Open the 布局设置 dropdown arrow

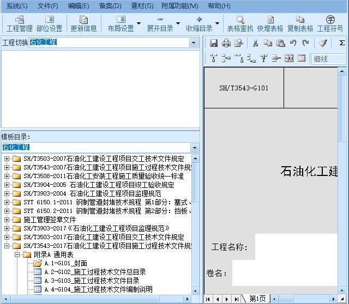click(139, 24)
